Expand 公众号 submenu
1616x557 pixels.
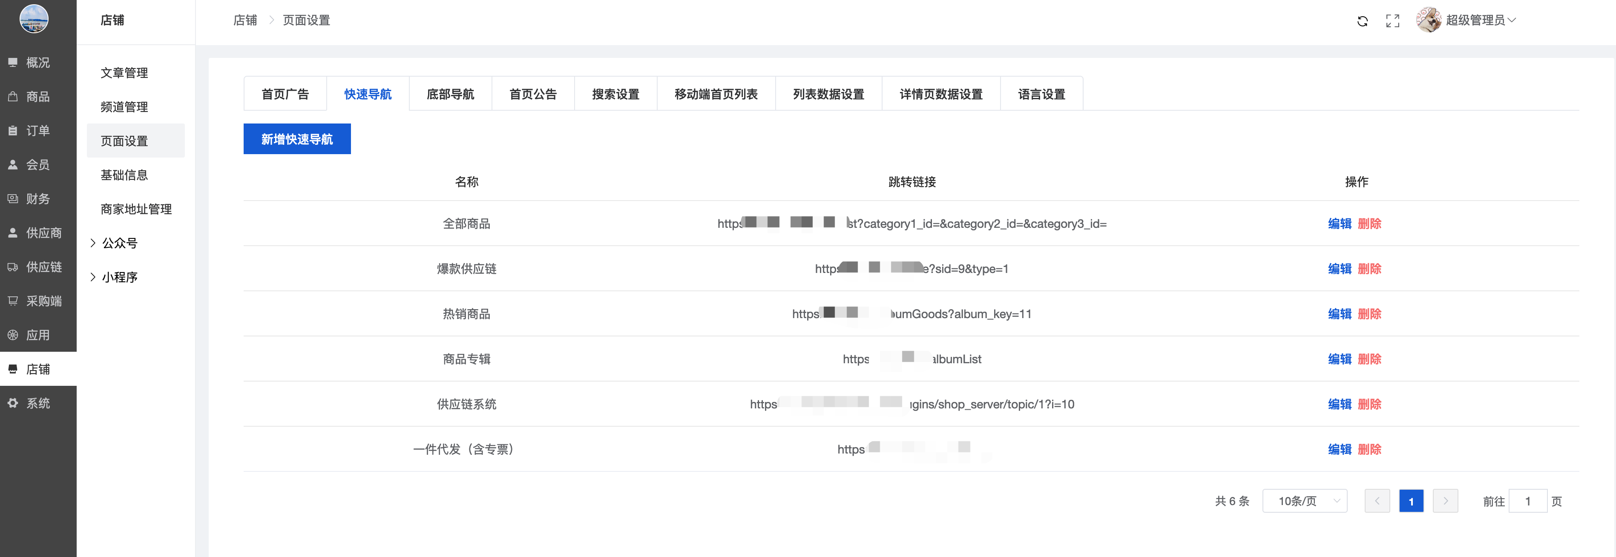click(x=119, y=244)
